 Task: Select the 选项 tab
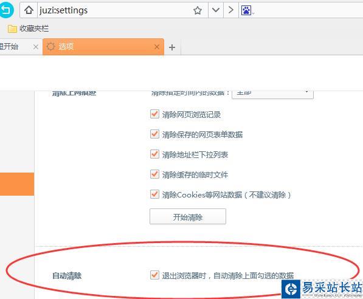coord(103,47)
